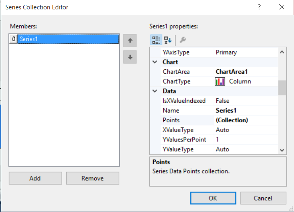Sort properties alphabetically

(x=168, y=40)
